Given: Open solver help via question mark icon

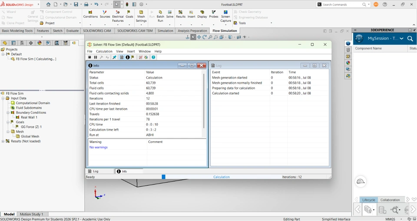Looking at the screenshot, I should 153,57.
